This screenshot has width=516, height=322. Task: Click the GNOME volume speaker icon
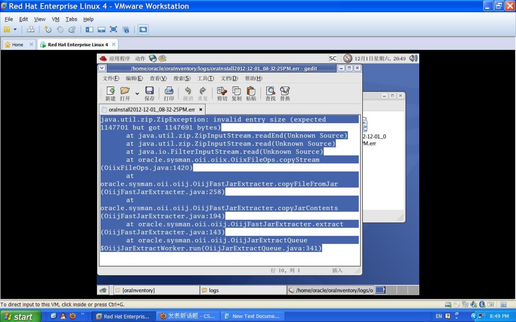[x=413, y=58]
